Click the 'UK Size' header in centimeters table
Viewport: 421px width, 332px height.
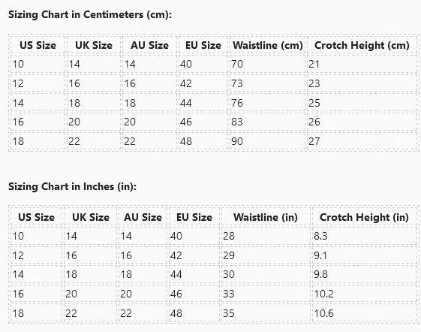tap(94, 45)
